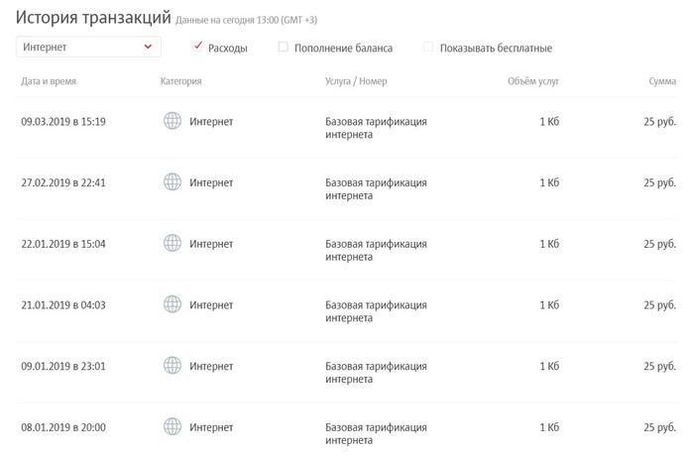Click 25 руб. amount in 22.01.2019 row
Viewport: 694px width, 459px height.
[x=659, y=244]
